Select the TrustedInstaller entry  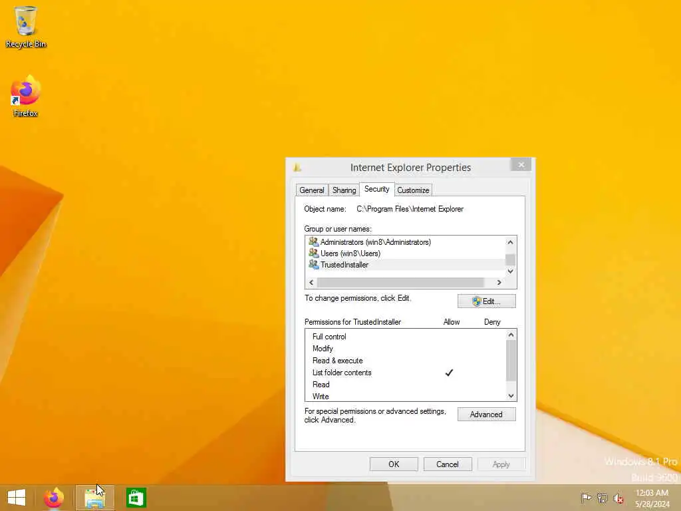(x=344, y=265)
